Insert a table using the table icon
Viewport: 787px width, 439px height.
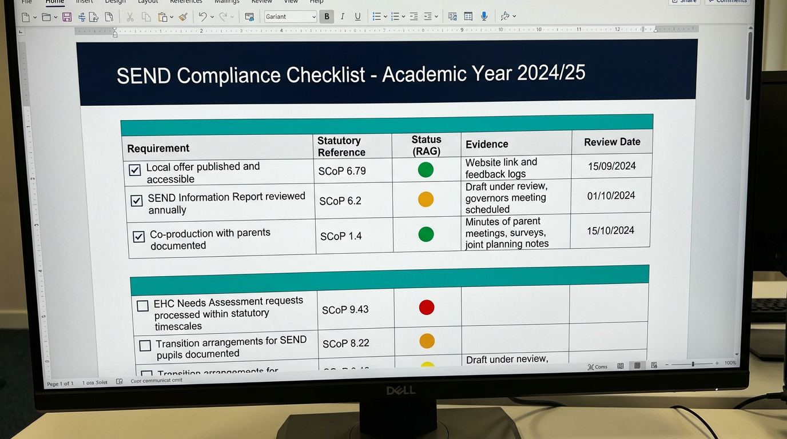(468, 17)
